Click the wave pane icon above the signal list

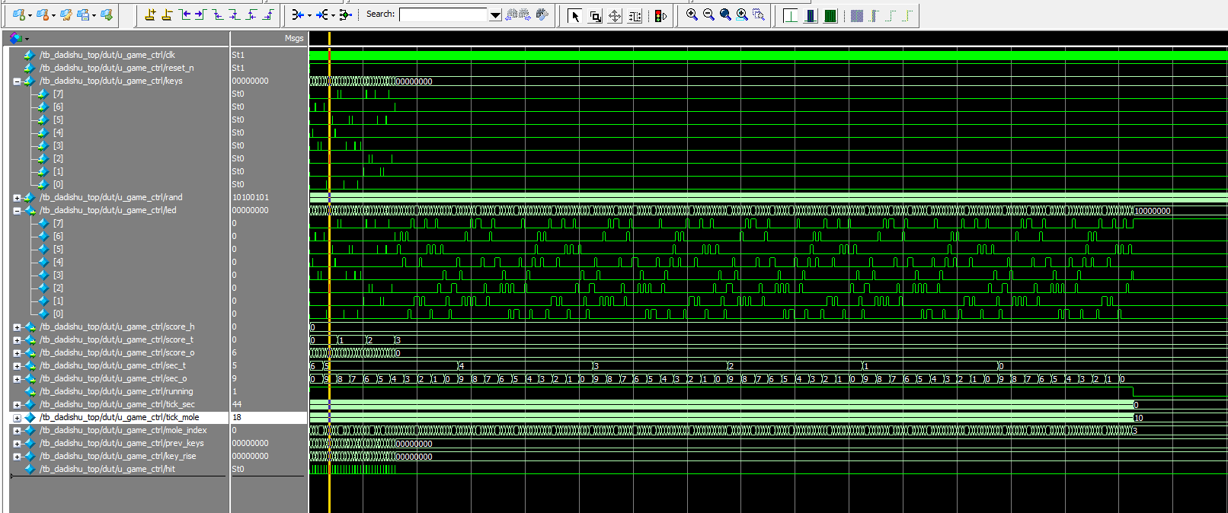pos(15,38)
